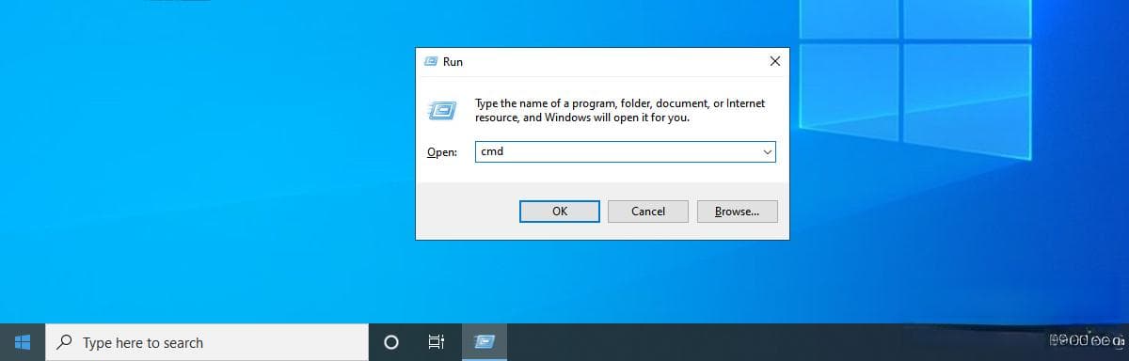Click an empty area of the taskbar
The image size is (1129, 361).
753,342
